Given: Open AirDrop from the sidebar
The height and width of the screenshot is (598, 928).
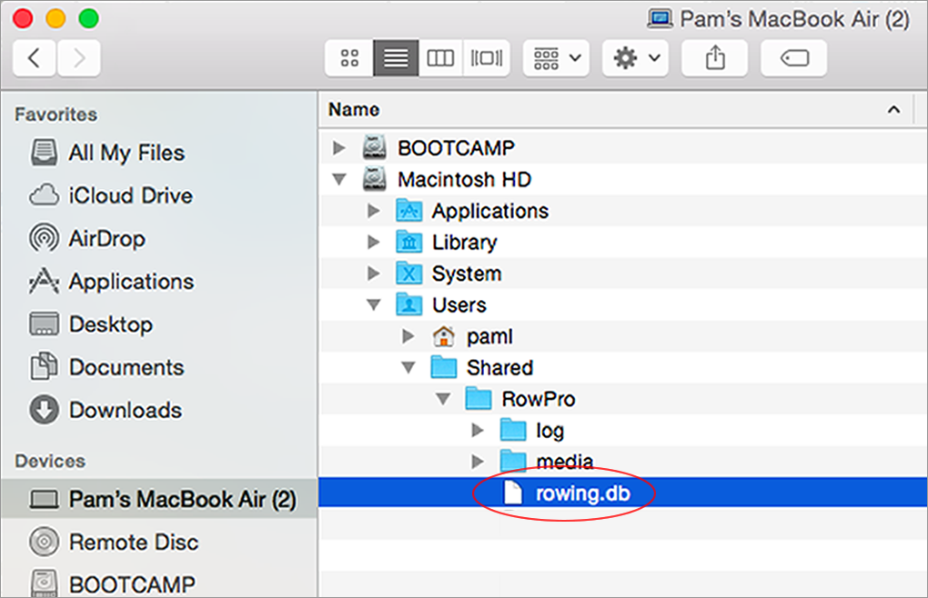Looking at the screenshot, I should pos(106,239).
